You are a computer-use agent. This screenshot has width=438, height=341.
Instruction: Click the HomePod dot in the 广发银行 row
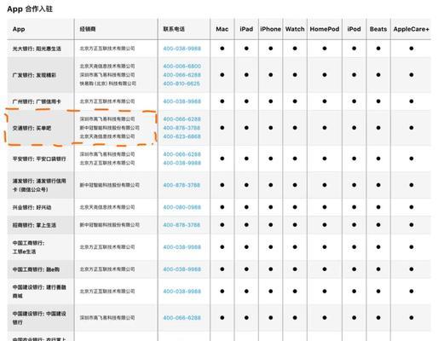325,75
